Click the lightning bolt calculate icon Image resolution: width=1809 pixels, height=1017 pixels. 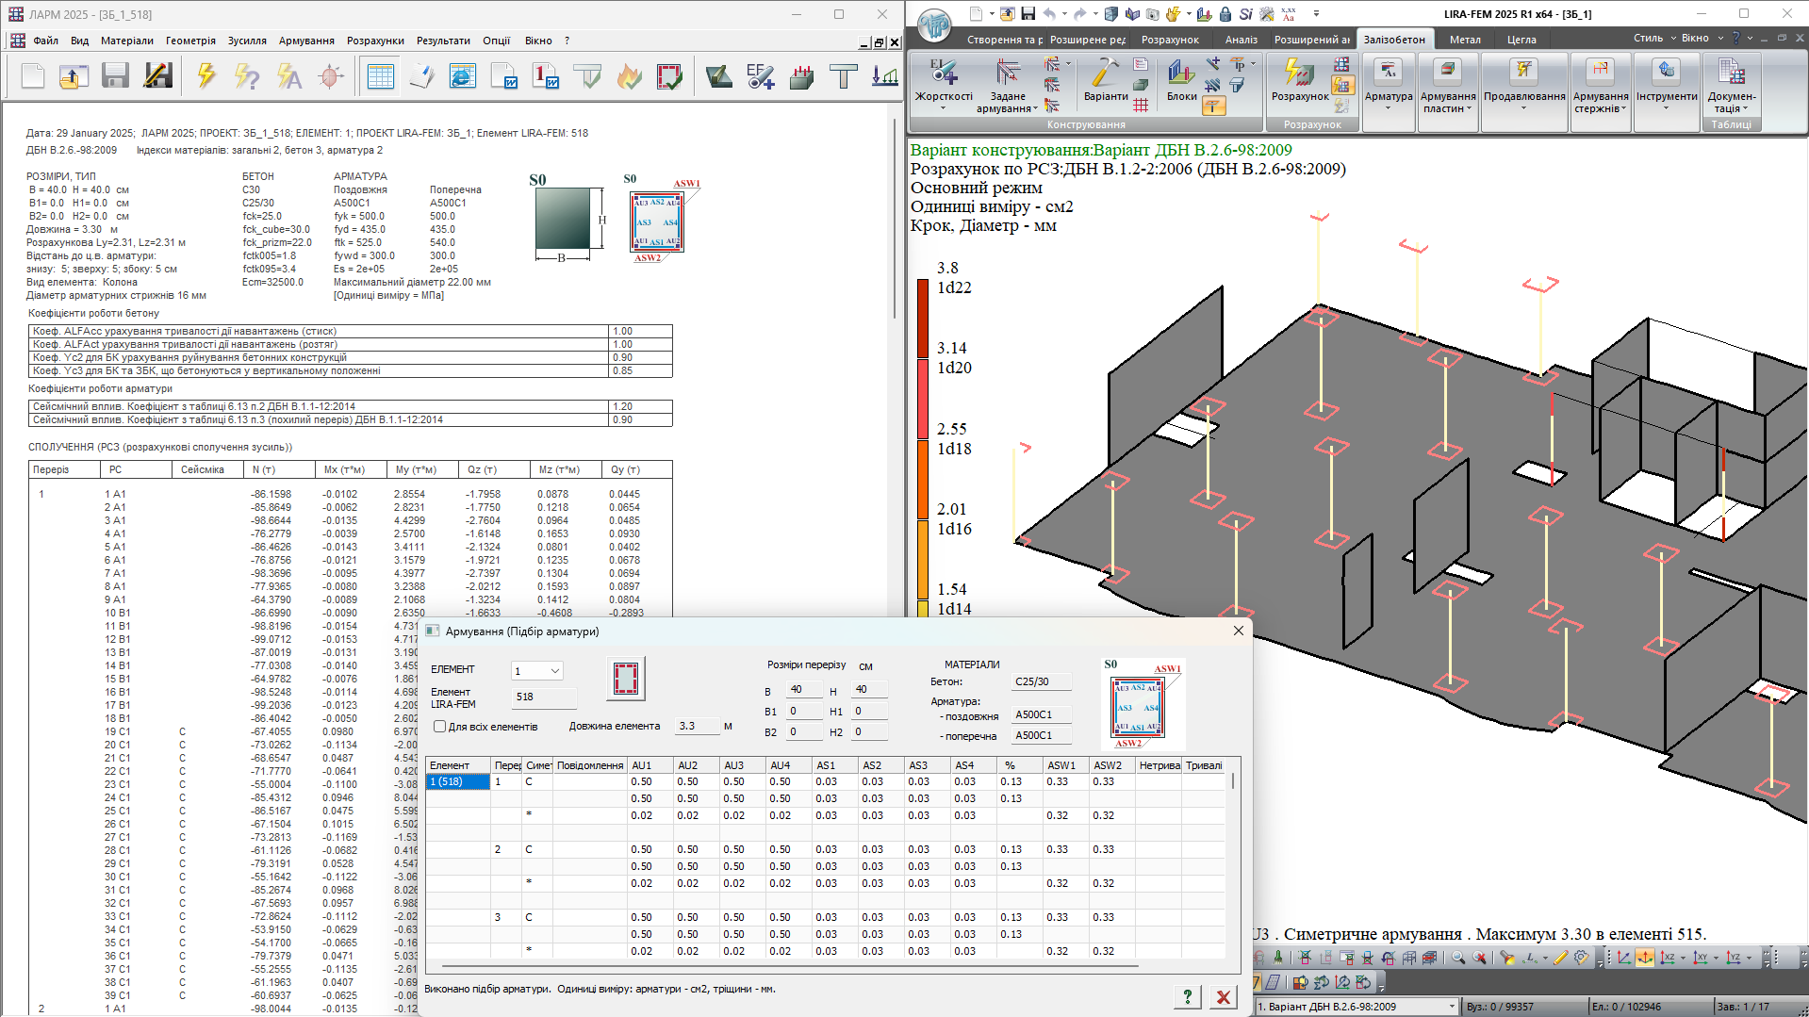[x=206, y=76]
